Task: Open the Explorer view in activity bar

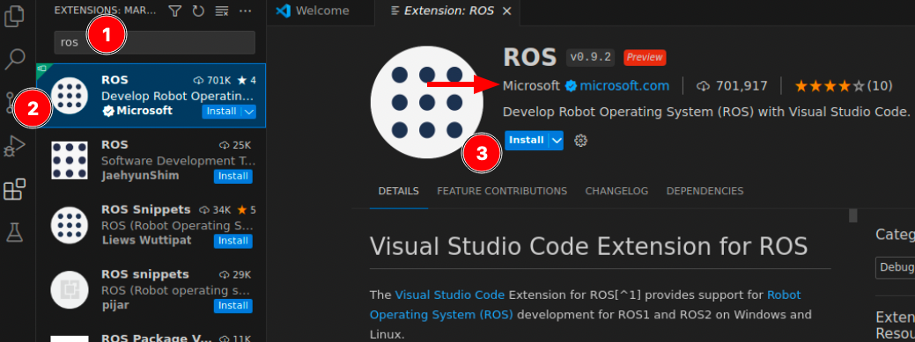Action: [x=14, y=16]
